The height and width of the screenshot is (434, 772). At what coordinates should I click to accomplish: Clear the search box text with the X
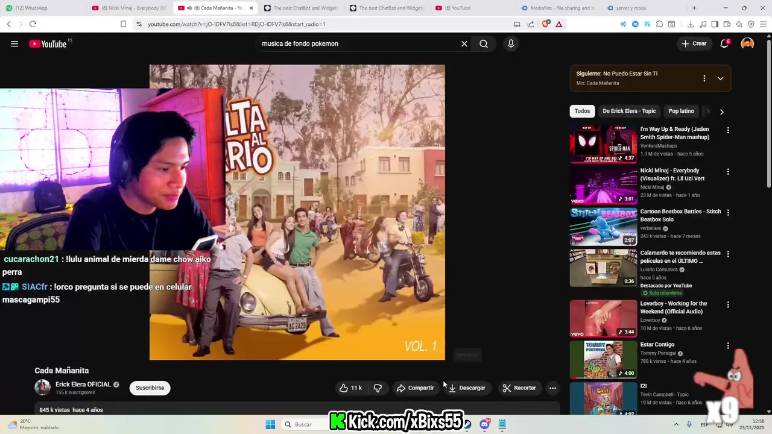[464, 43]
